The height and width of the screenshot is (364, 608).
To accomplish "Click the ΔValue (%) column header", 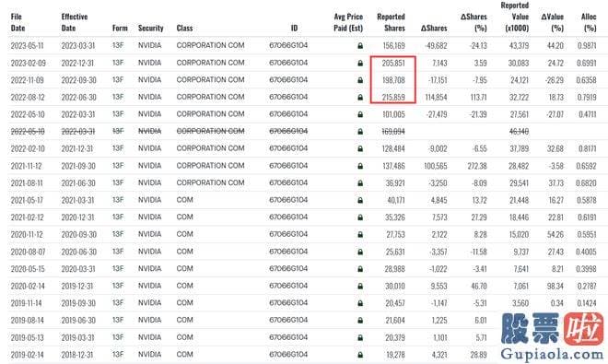I will tap(552, 22).
